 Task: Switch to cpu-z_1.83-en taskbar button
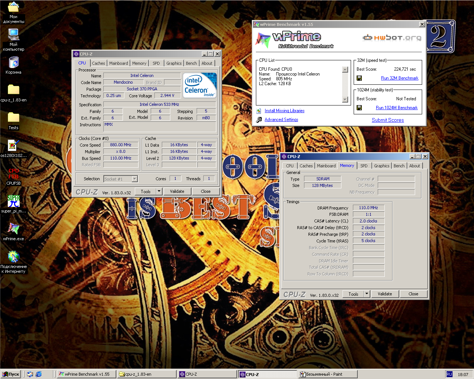(x=147, y=374)
